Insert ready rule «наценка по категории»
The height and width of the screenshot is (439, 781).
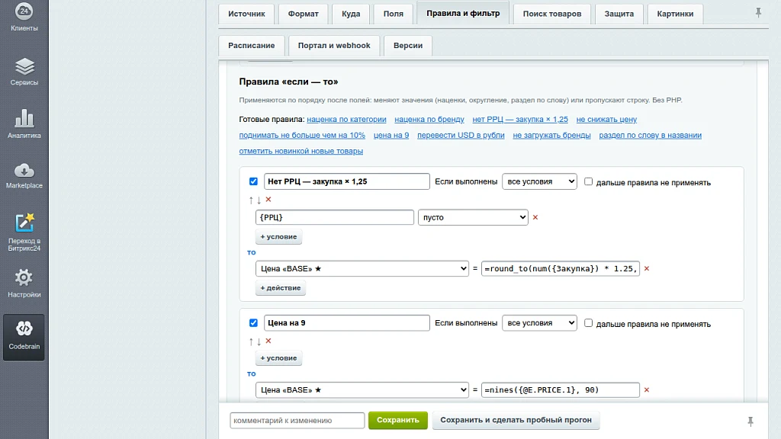tap(346, 120)
